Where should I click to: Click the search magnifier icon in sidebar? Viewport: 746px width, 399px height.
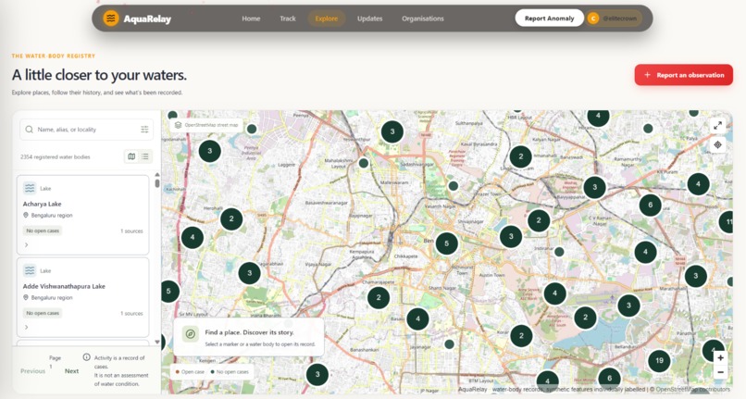click(x=30, y=130)
